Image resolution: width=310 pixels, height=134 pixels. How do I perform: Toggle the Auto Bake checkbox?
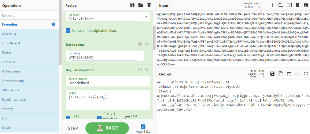click(x=144, y=127)
